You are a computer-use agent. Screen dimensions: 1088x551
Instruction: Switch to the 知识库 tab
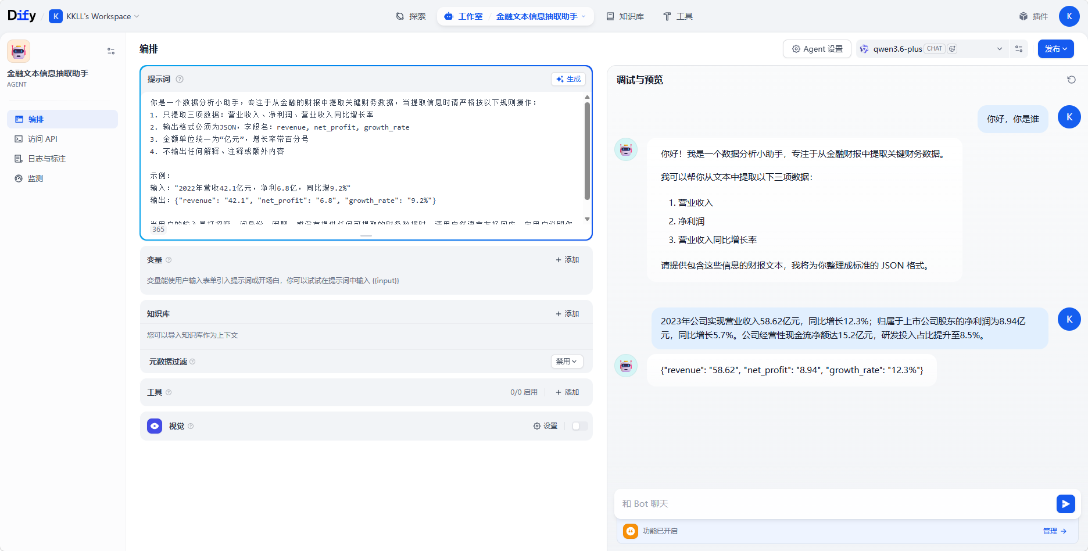[x=625, y=16]
